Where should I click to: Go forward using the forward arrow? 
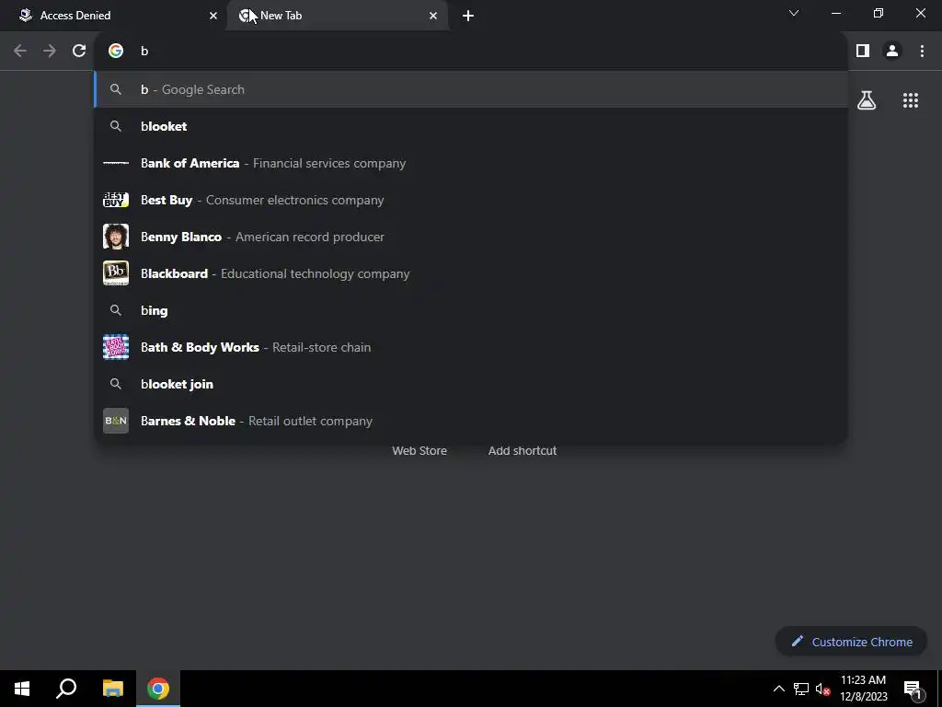[50, 52]
